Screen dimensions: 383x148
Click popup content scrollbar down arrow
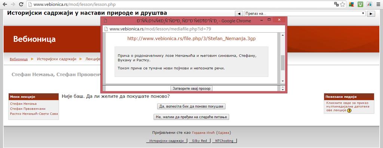(x=283, y=81)
